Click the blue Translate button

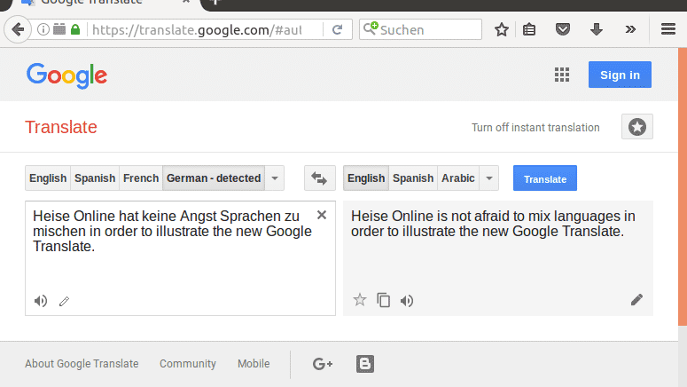[x=545, y=178]
